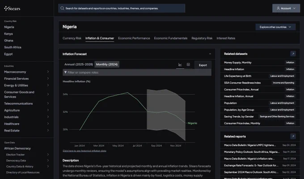Open the Currency Risk tab
Screen dimensions: 304x179
click(72, 38)
